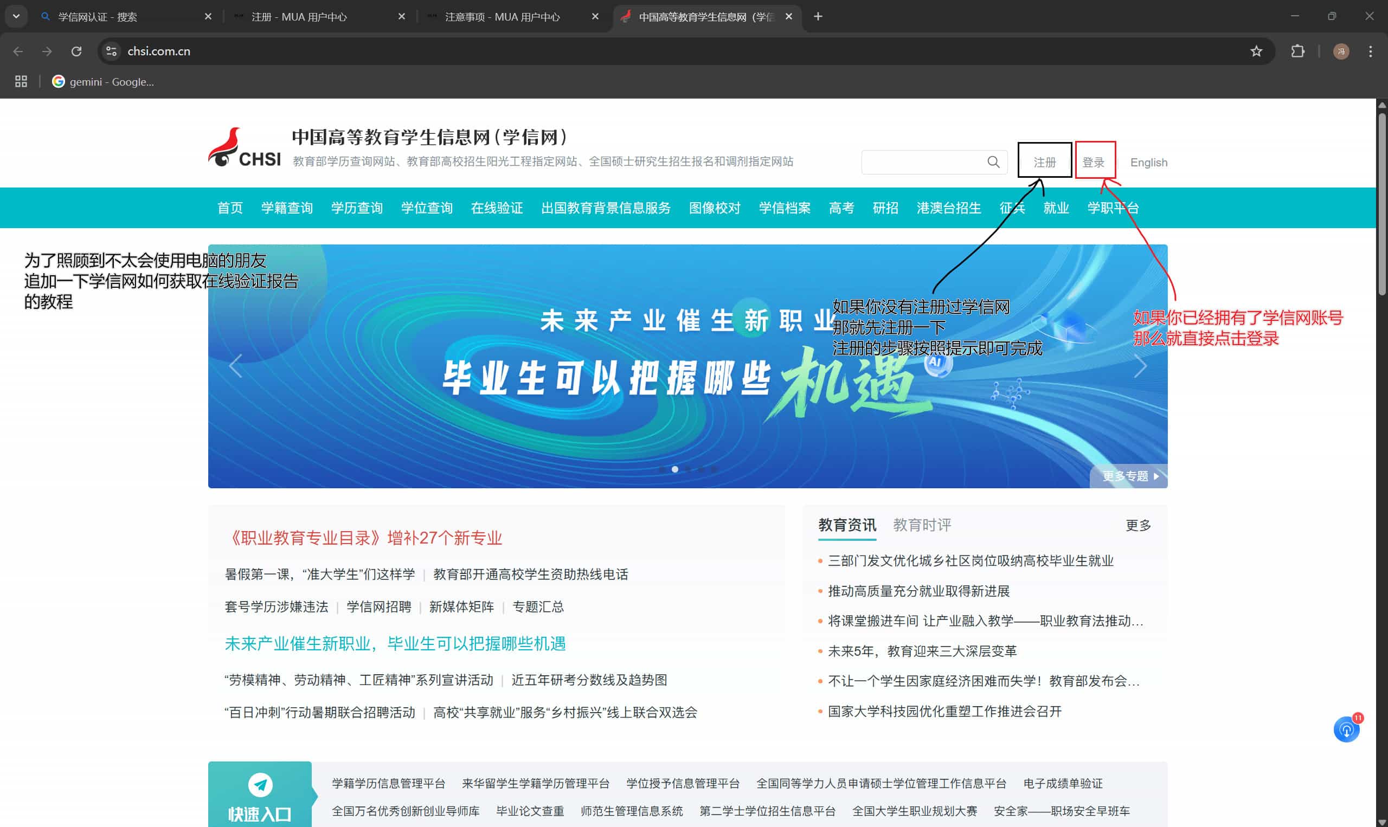The image size is (1388, 827).
Task: Open the apps grid in bookmarks bar
Action: [21, 82]
